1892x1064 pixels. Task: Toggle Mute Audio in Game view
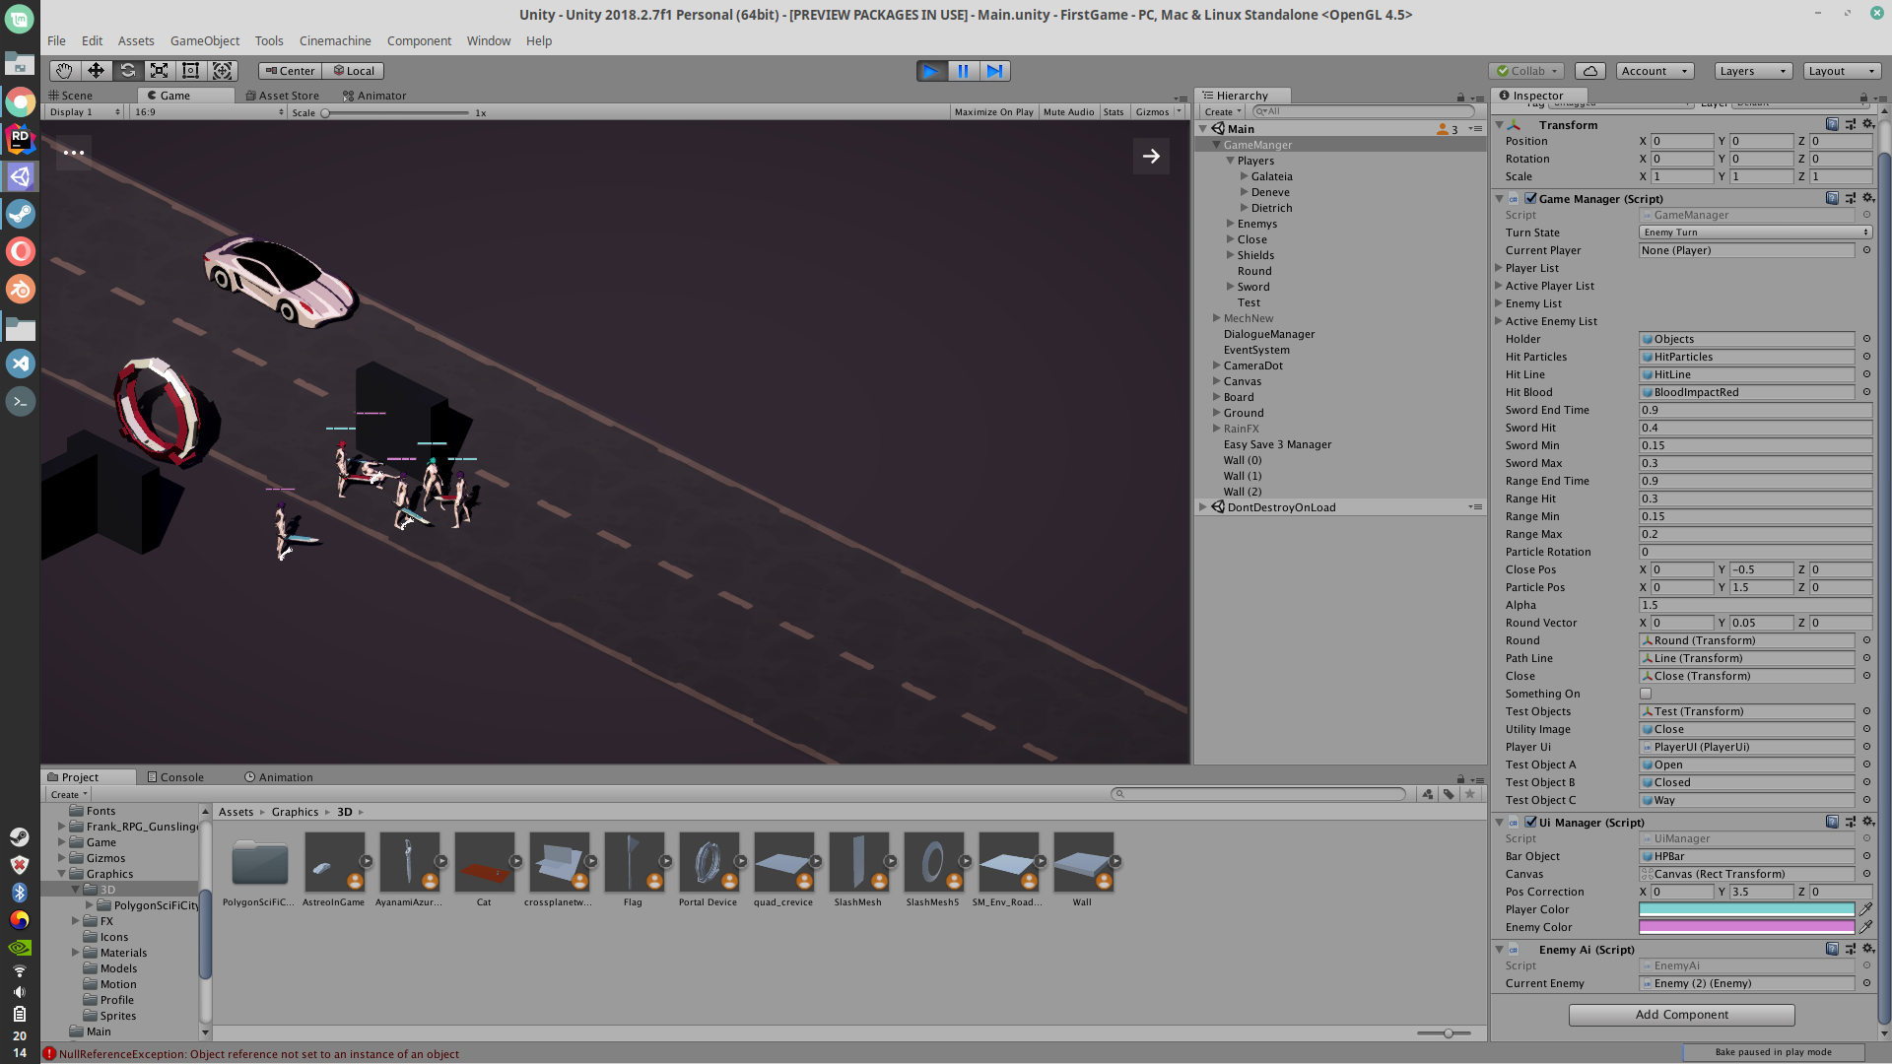(1068, 112)
